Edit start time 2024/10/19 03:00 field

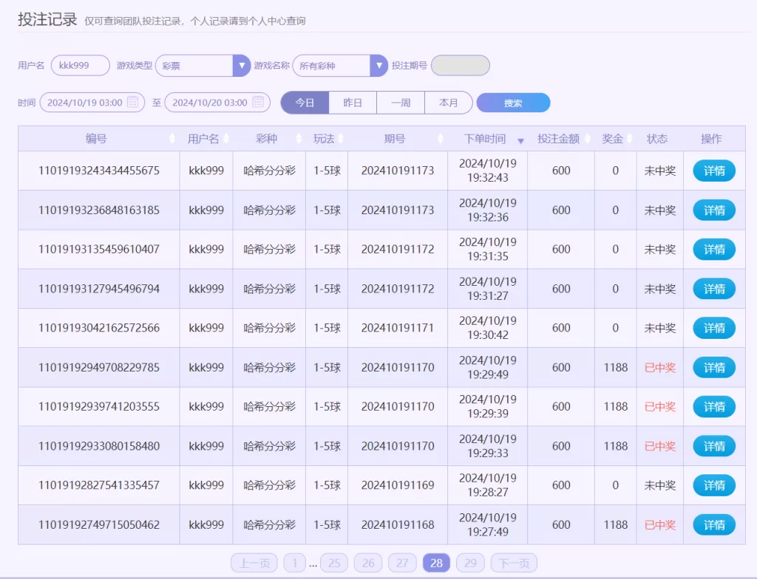point(92,103)
